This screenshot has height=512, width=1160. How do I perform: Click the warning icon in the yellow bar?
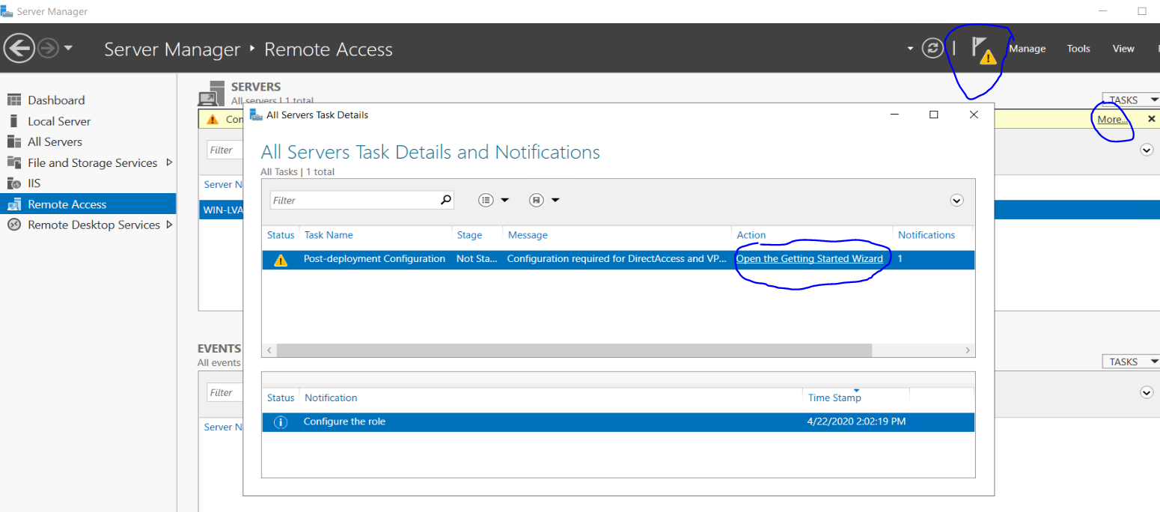pos(213,119)
